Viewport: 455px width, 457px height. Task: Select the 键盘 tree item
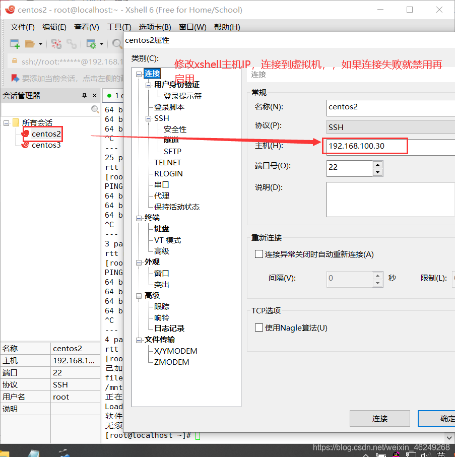tap(161, 229)
